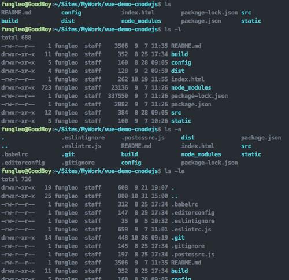Viewport: 289px width, 280px height.
Task: Click "node_modules" in the row with 723 links
Action: pyautogui.click(x=191, y=87)
